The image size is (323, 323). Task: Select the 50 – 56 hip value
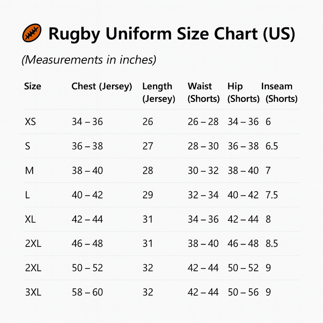coord(243,292)
